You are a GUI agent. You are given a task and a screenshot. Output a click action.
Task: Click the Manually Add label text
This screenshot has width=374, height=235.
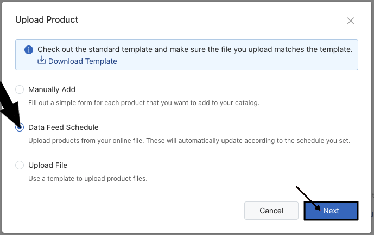tap(52, 89)
